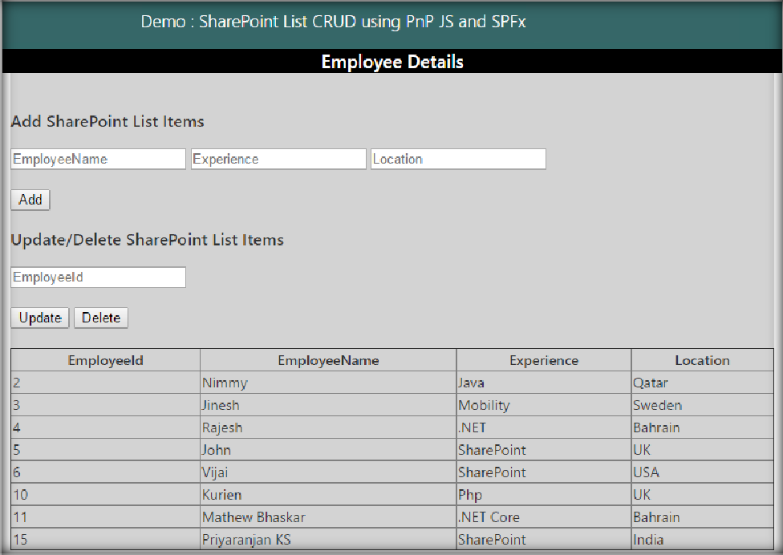
Task: Click UK in Kurien's row
Action: pyautogui.click(x=702, y=495)
